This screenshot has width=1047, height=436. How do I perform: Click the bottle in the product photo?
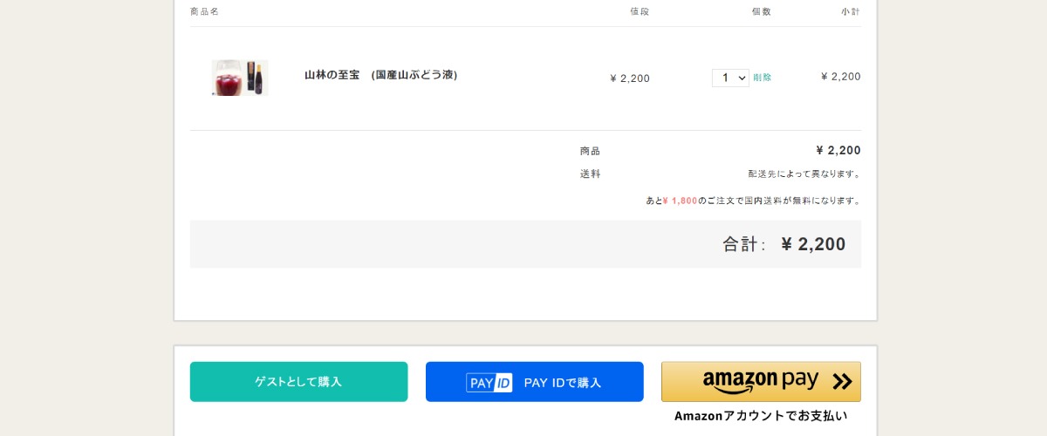[x=252, y=78]
